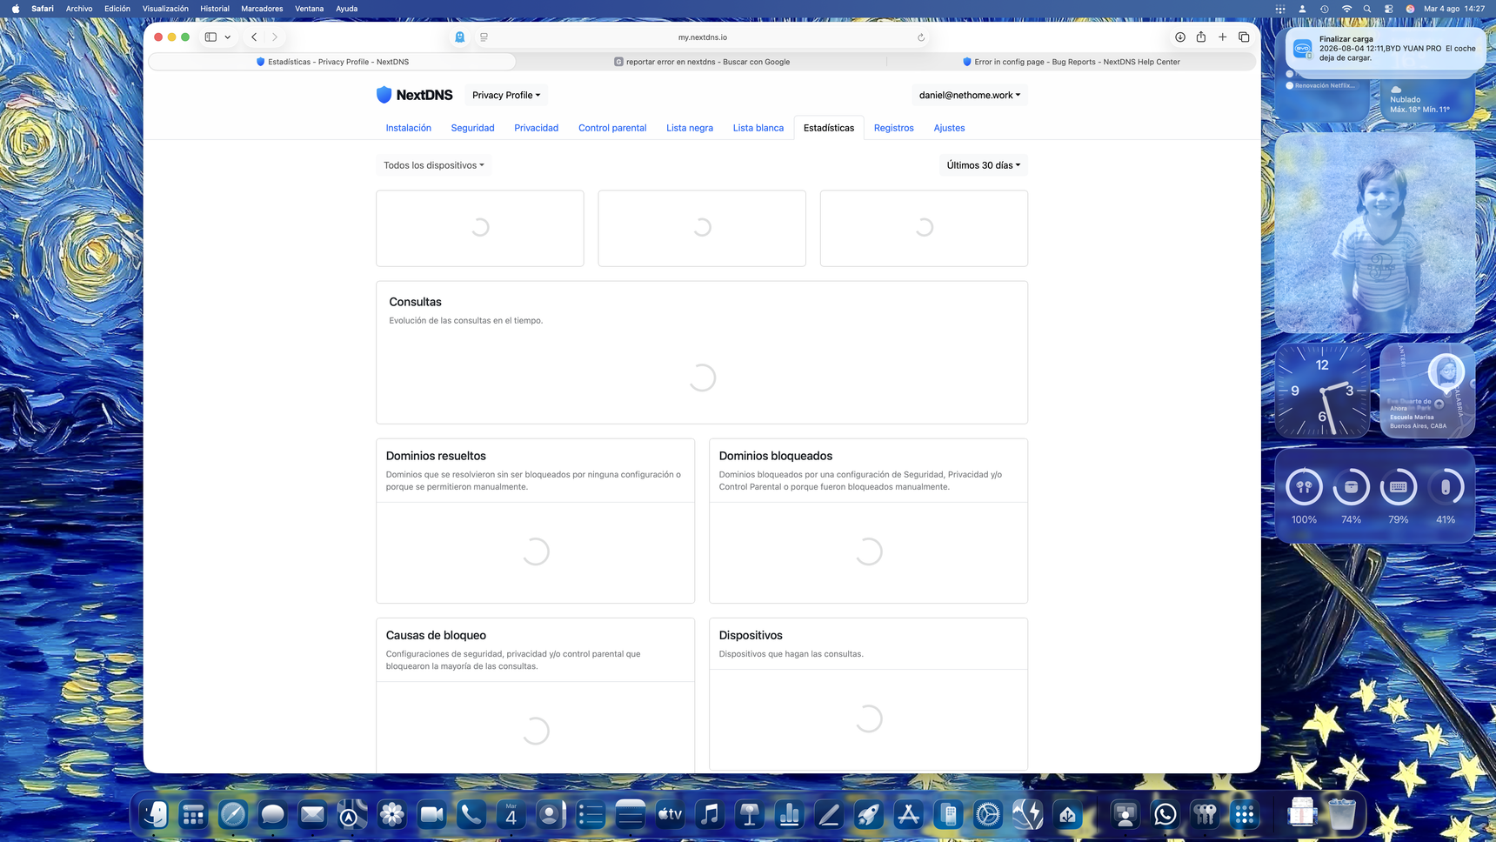Select the Control parental tab
This screenshot has width=1496, height=842.
click(x=612, y=128)
